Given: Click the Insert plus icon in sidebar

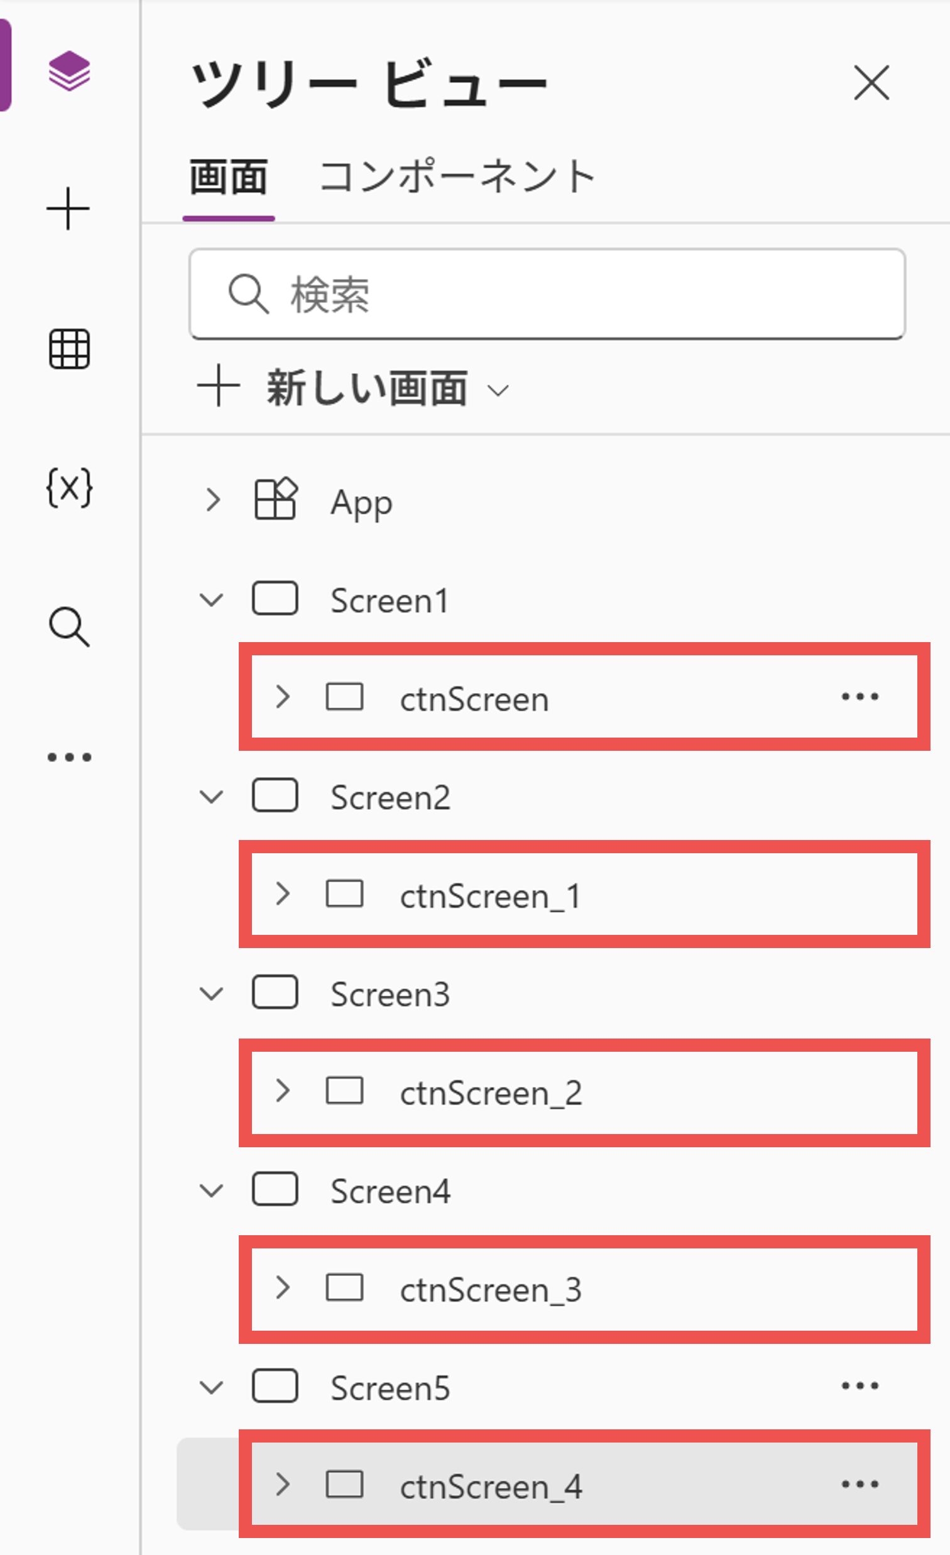Looking at the screenshot, I should pyautogui.click(x=68, y=209).
